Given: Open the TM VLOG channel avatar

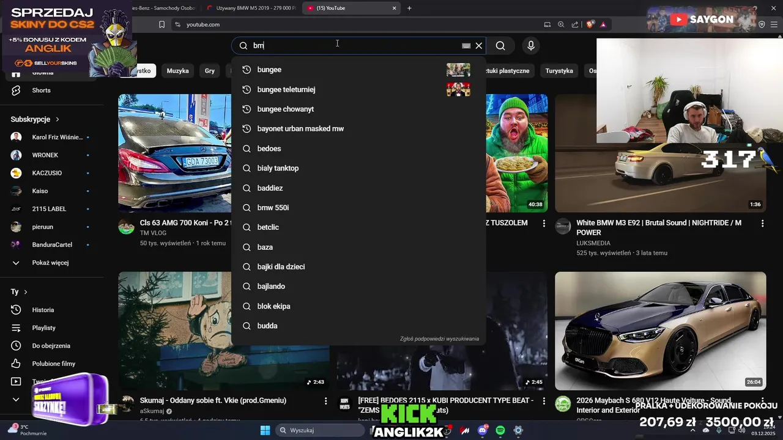Looking at the screenshot, I should 126,227.
